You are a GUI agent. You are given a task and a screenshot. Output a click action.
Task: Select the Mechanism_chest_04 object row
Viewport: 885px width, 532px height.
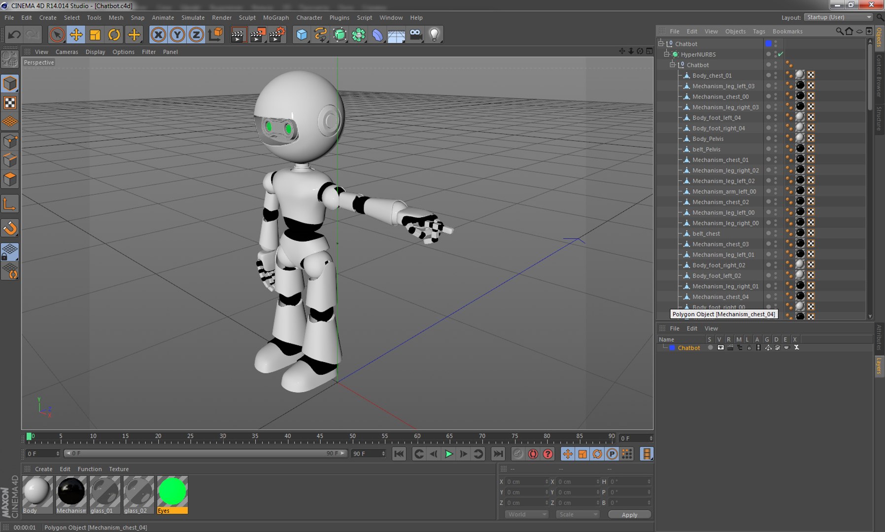[720, 297]
